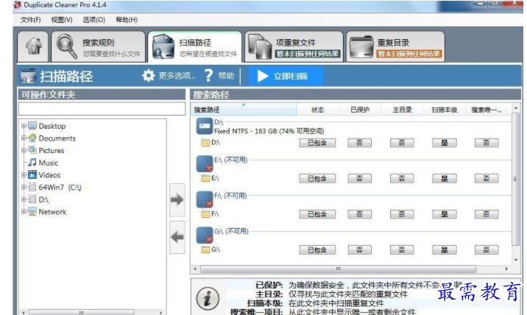Click the folder icon on 重复目录 tab

[361, 46]
